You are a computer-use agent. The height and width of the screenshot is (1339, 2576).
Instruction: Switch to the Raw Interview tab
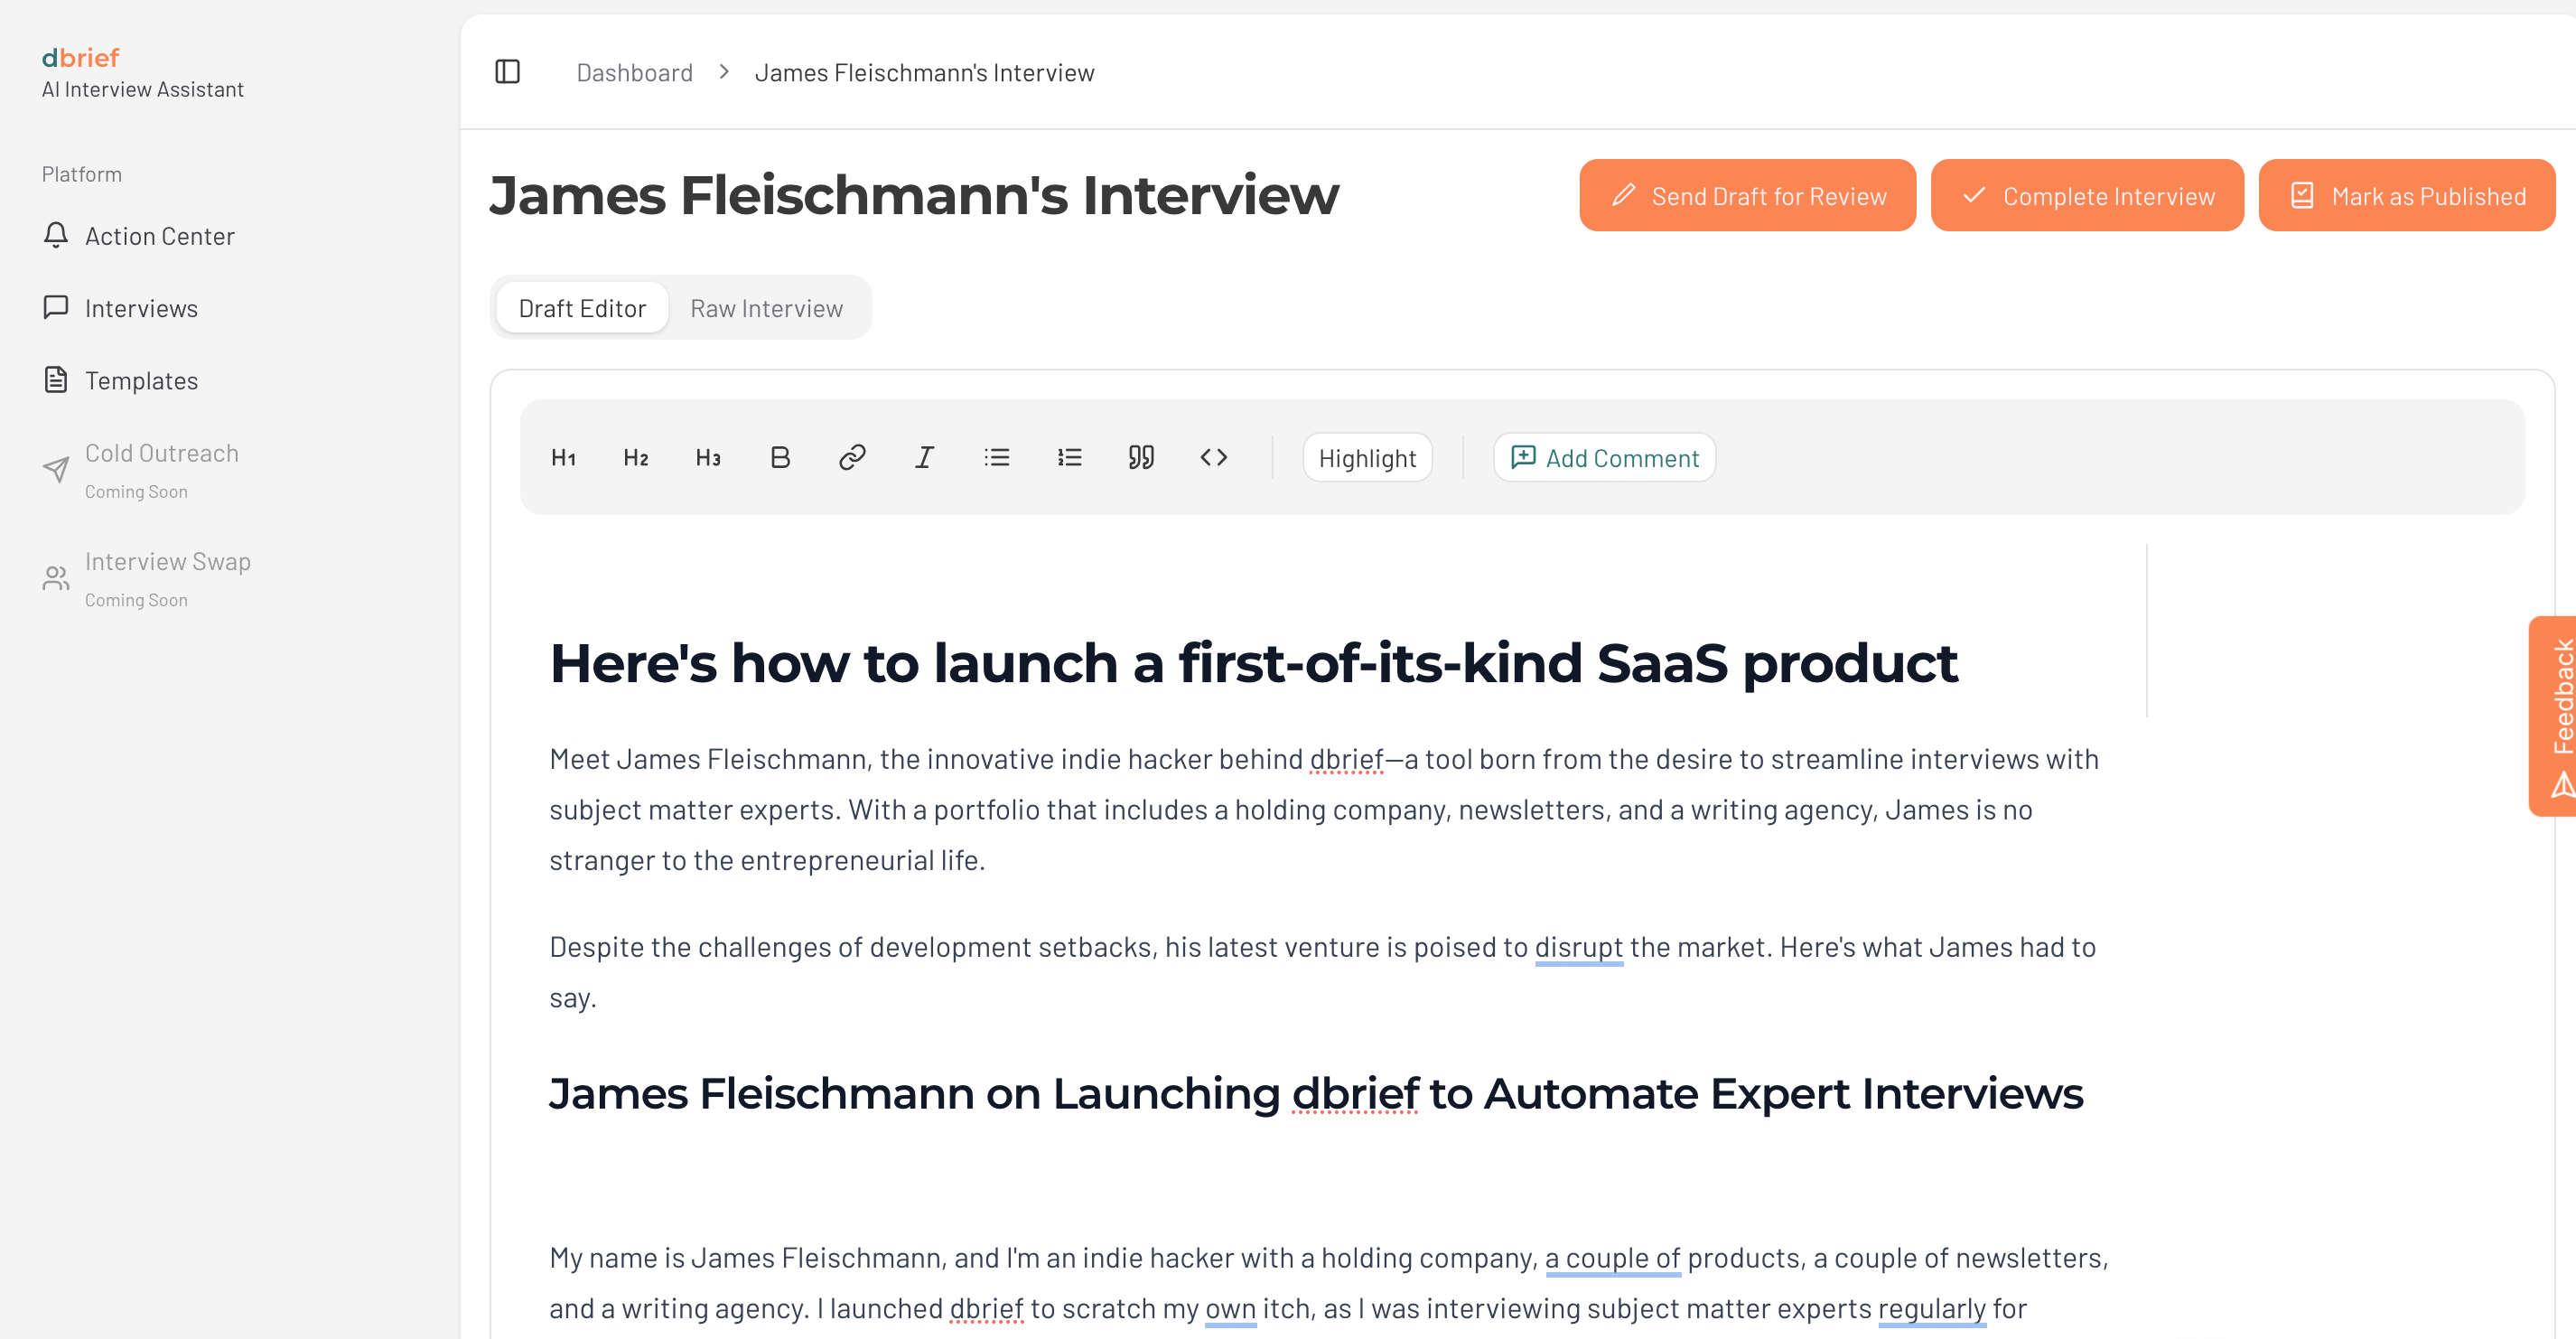coord(766,308)
